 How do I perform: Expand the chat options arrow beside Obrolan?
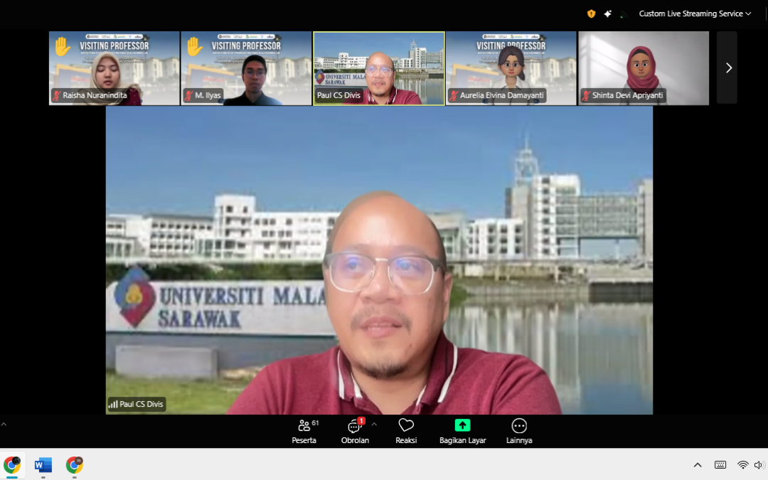tap(374, 425)
